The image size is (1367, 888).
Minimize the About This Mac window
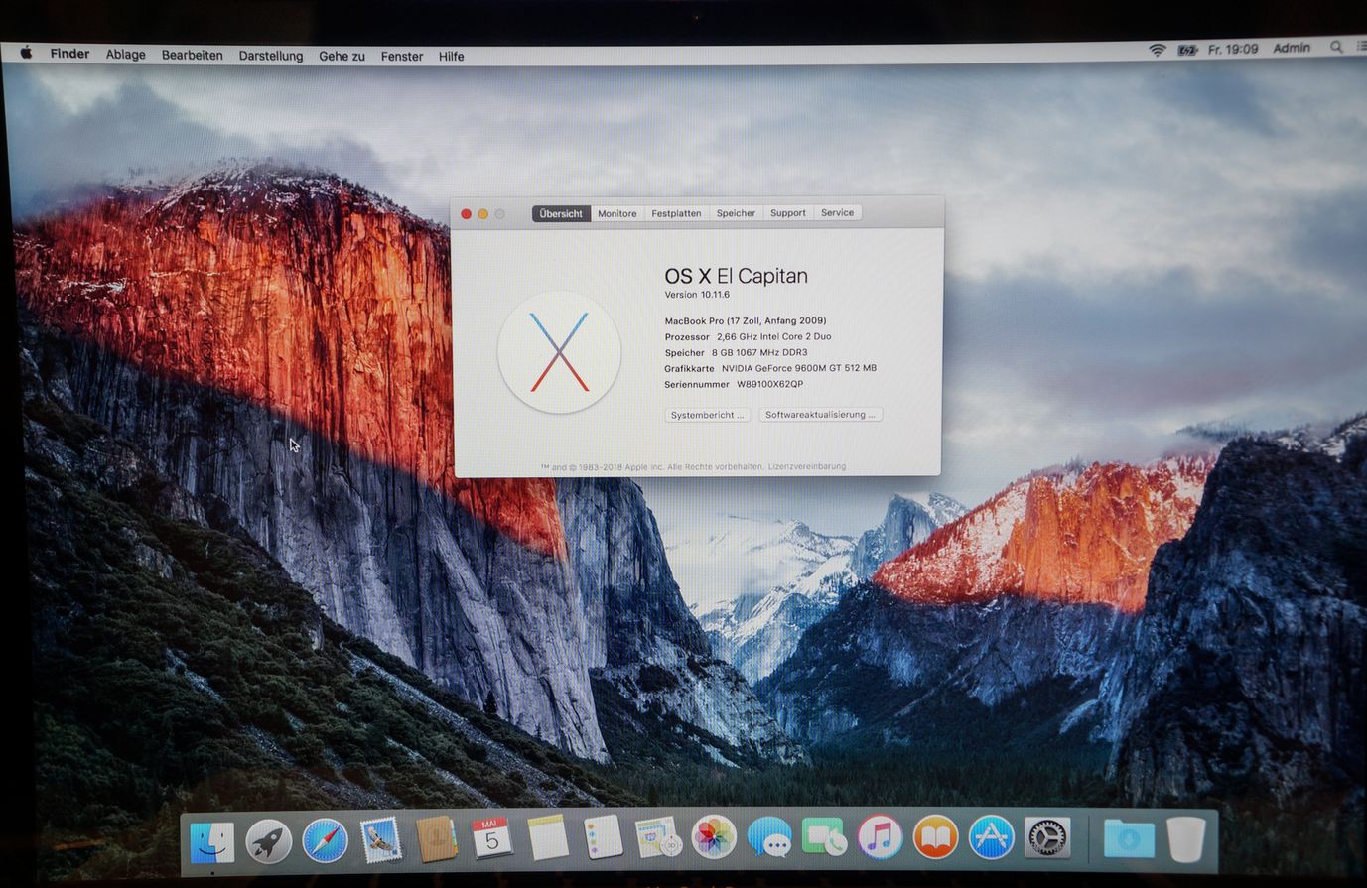click(483, 214)
